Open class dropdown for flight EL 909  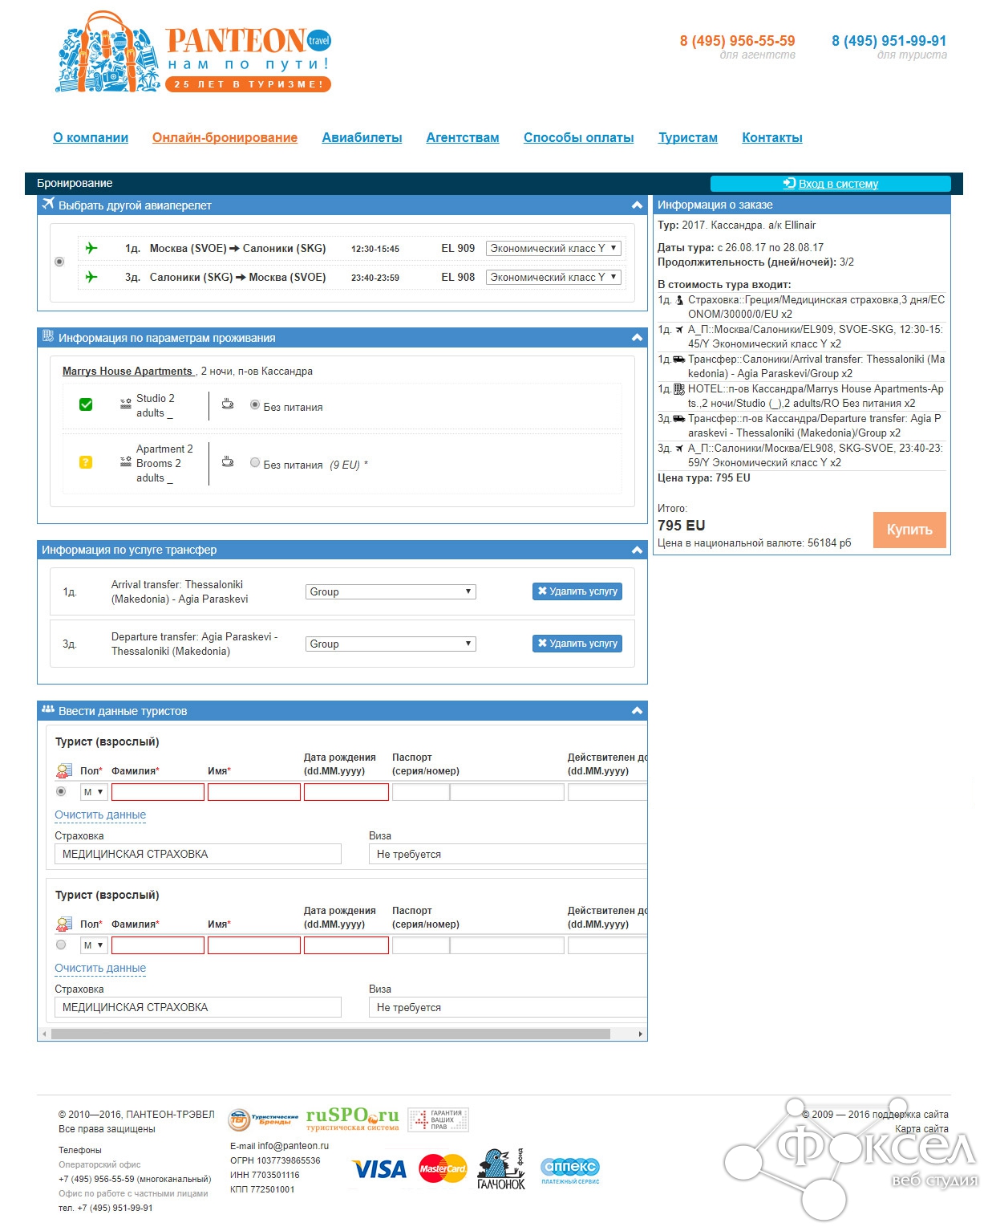(554, 249)
